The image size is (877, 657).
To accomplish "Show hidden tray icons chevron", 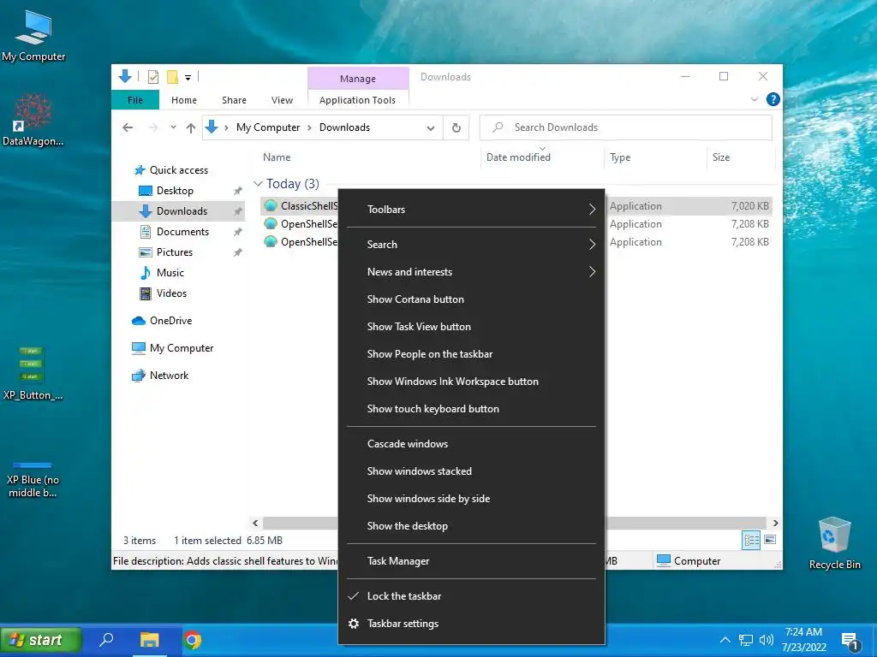I will pos(725,640).
